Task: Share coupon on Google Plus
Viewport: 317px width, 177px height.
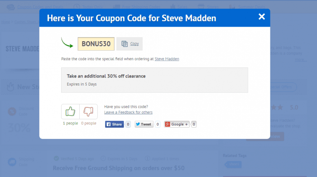Action: (177, 124)
